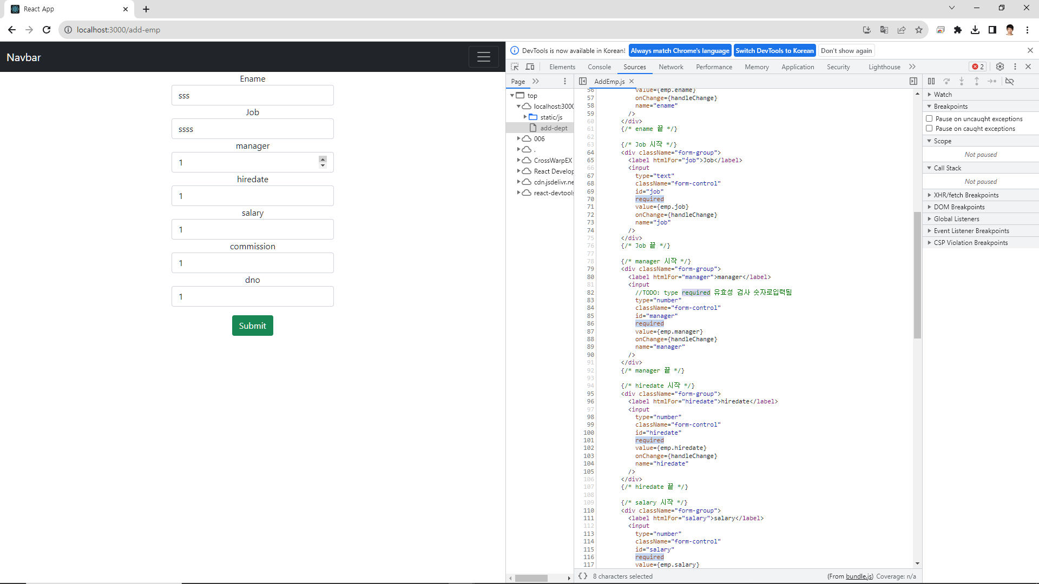The image size is (1039, 584).
Task: Click the pause script execution icon
Action: (931, 81)
